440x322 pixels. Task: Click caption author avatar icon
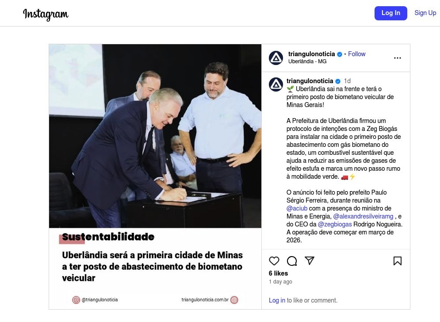click(x=276, y=84)
